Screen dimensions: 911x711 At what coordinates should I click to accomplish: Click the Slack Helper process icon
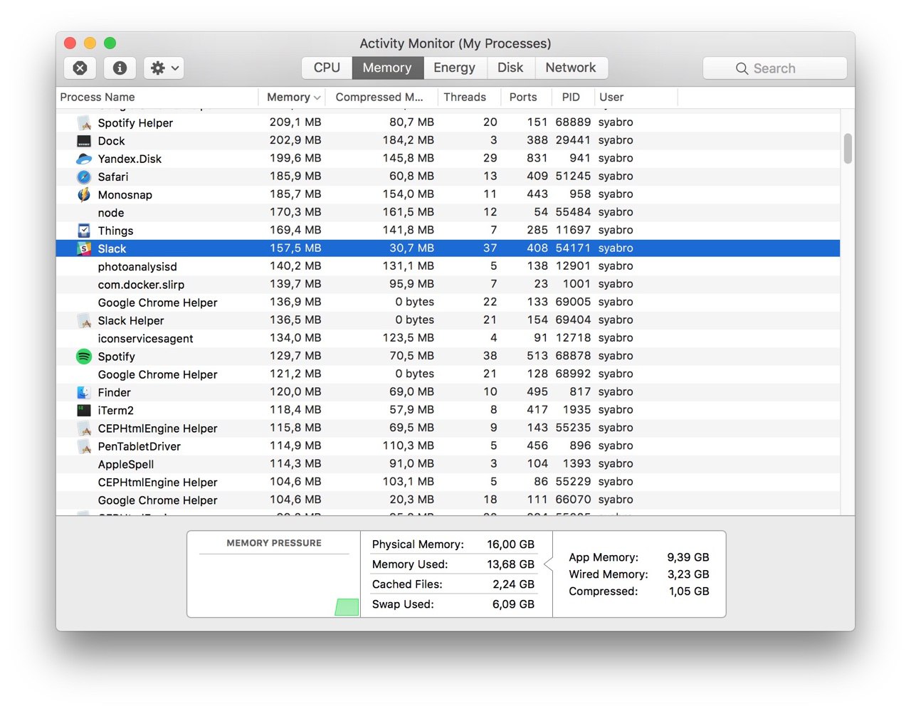[x=84, y=320]
